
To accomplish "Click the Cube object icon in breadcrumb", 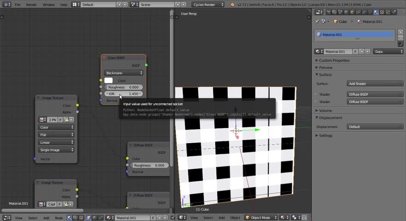I will pyautogui.click(x=336, y=22).
